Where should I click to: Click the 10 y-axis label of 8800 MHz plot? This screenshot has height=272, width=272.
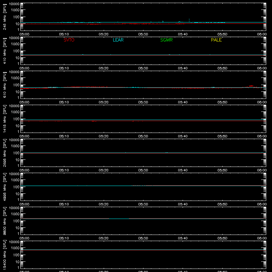point(18,228)
